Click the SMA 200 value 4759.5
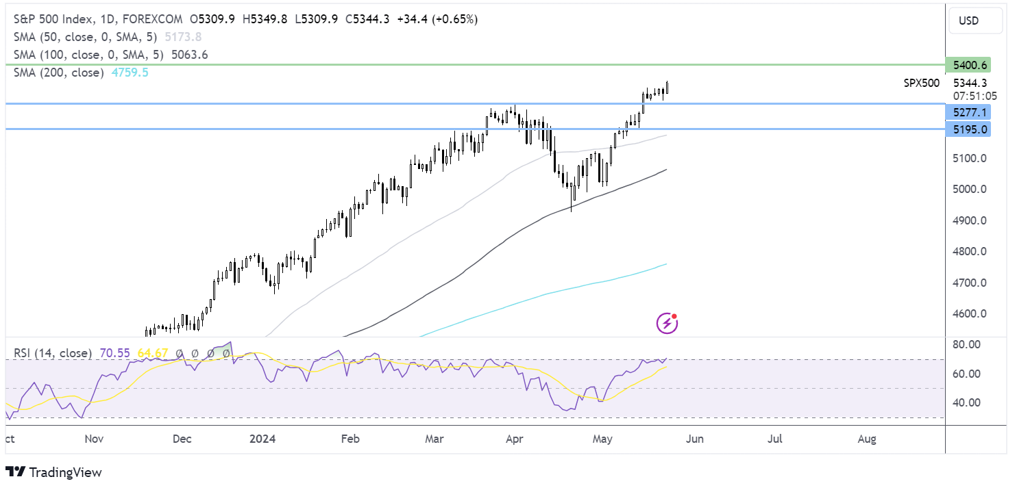Viewport: 1017px width, 490px height. click(x=130, y=72)
